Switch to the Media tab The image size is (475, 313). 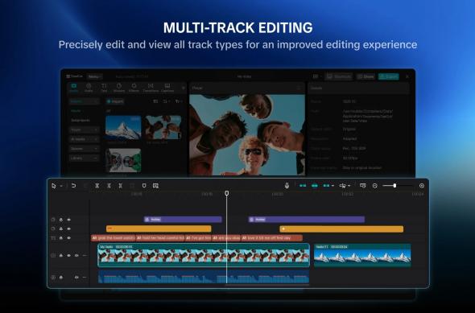pyautogui.click(x=74, y=88)
